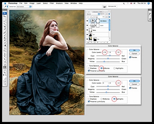Click the eyedropper icon in options bar
The height and width of the screenshot is (124, 154).
(5, 7)
